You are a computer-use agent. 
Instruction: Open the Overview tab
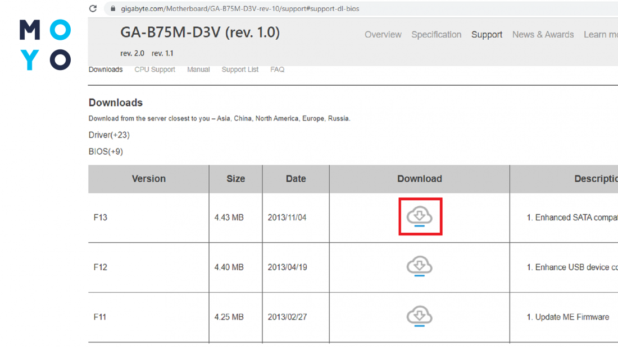pyautogui.click(x=383, y=35)
